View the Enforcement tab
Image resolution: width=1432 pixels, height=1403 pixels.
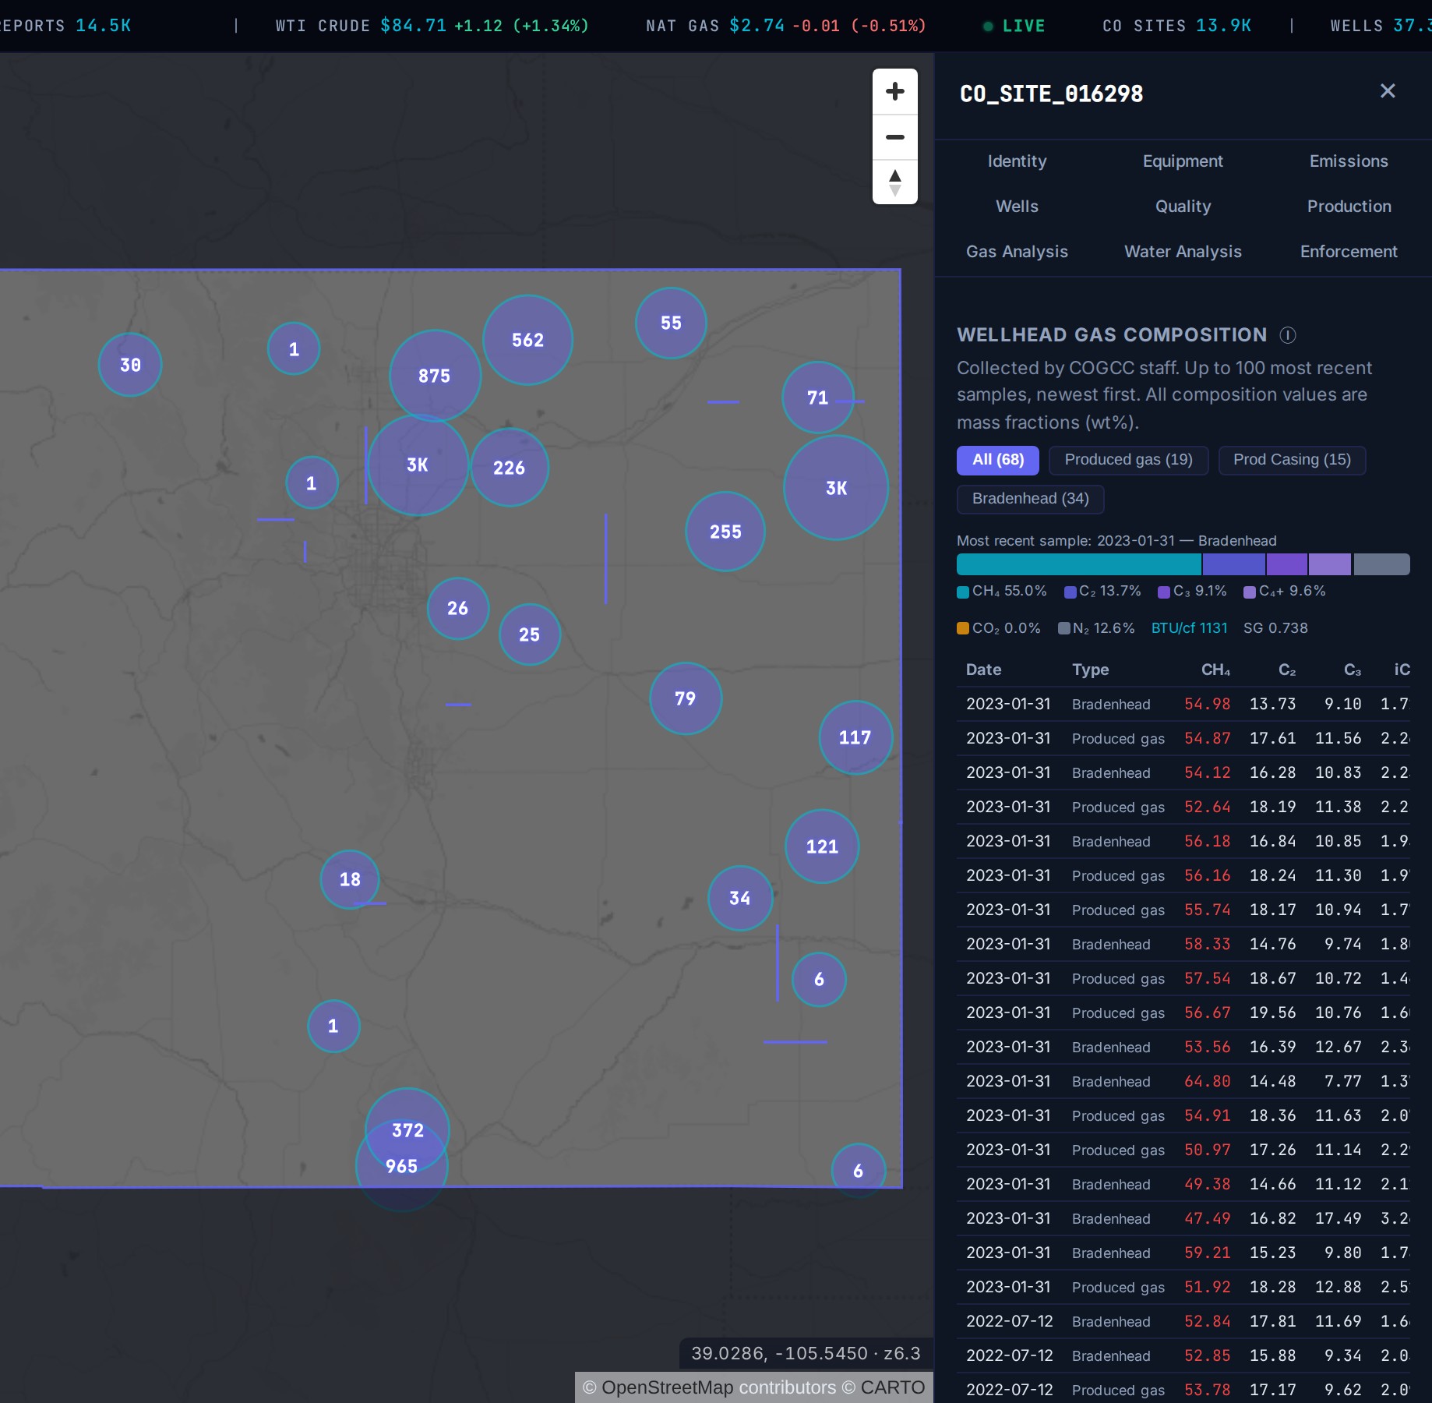click(1349, 252)
